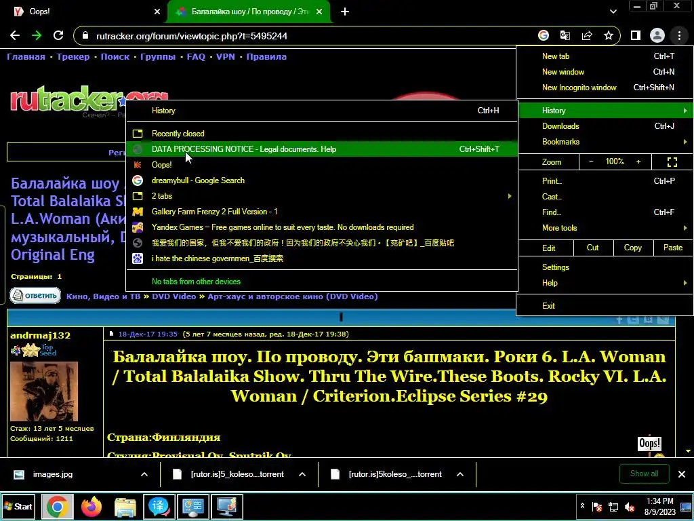Screen dimensions: 694x521
Task: Open the FAQ navigation link
Action: point(196,57)
